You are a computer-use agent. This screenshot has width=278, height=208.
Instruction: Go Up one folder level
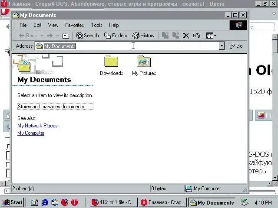coord(66,36)
